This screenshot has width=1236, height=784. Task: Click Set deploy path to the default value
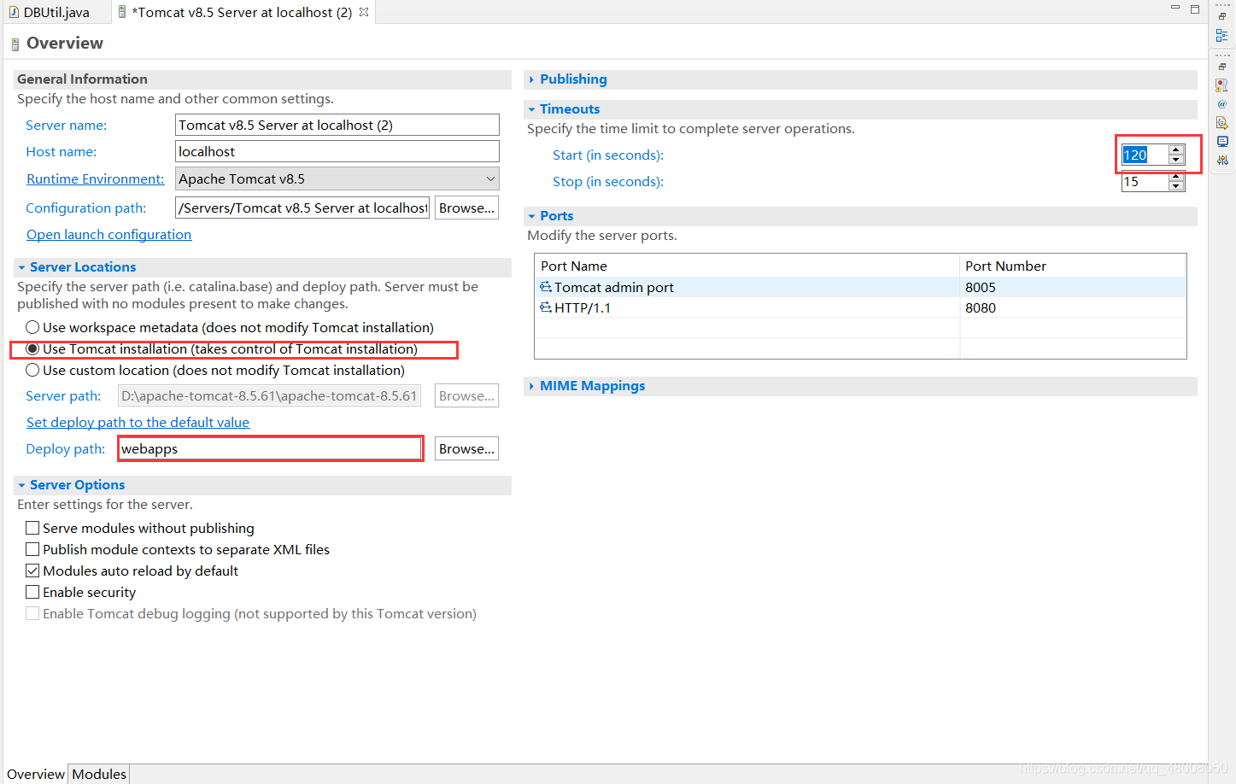pyautogui.click(x=138, y=422)
